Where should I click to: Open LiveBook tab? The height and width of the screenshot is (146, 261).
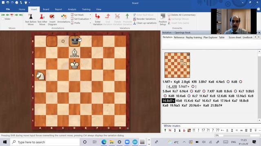coord(248,37)
